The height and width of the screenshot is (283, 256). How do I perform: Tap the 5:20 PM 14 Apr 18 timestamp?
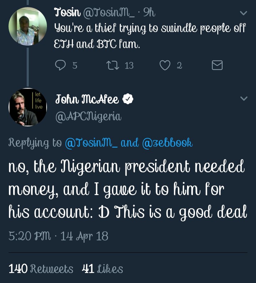pos(58,236)
